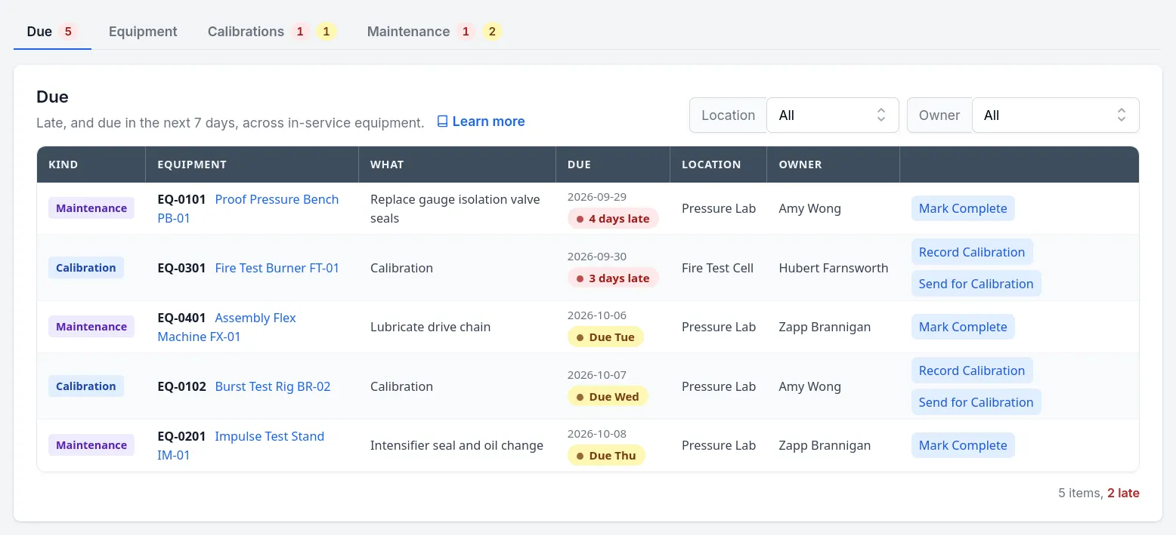
Task: Click the EQ-0102 equipment ID
Action: (181, 386)
